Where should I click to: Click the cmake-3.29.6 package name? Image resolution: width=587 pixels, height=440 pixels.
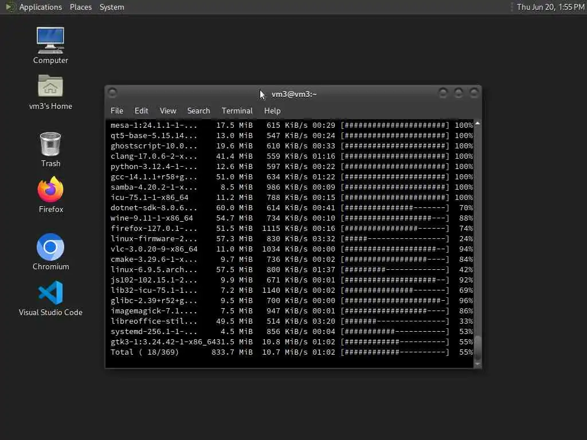(x=154, y=260)
